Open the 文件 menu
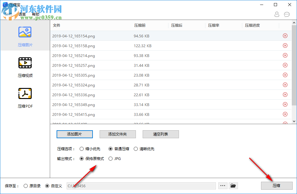This screenshot has height=194, width=297. [x=8, y=13]
